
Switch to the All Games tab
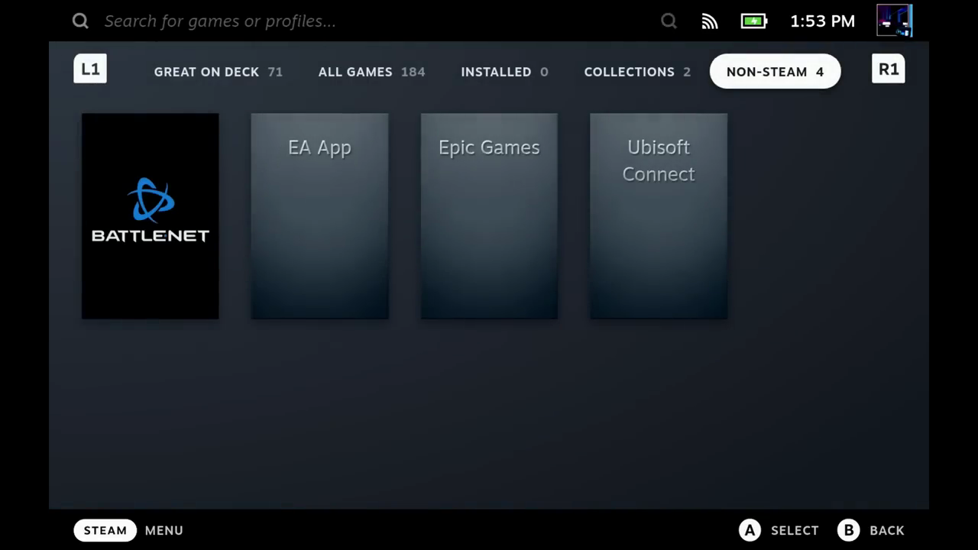click(371, 72)
